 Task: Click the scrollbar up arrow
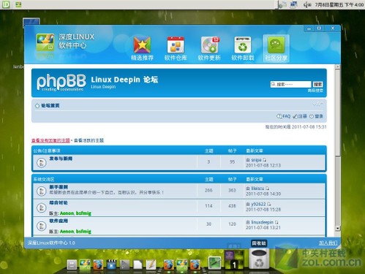[x=337, y=66]
